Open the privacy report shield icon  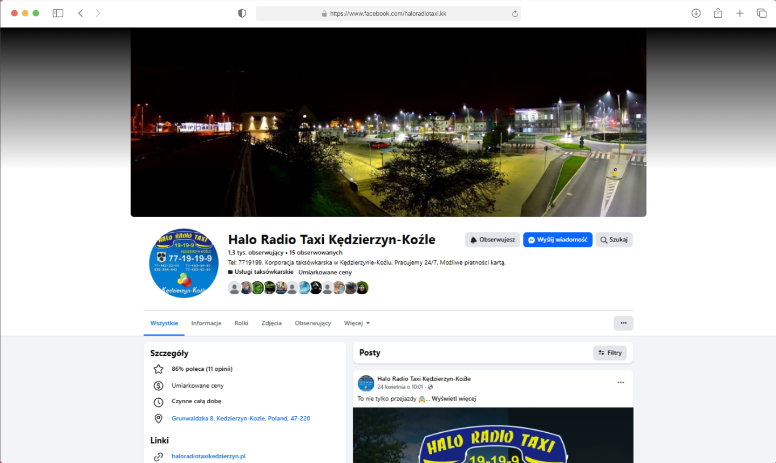242,13
